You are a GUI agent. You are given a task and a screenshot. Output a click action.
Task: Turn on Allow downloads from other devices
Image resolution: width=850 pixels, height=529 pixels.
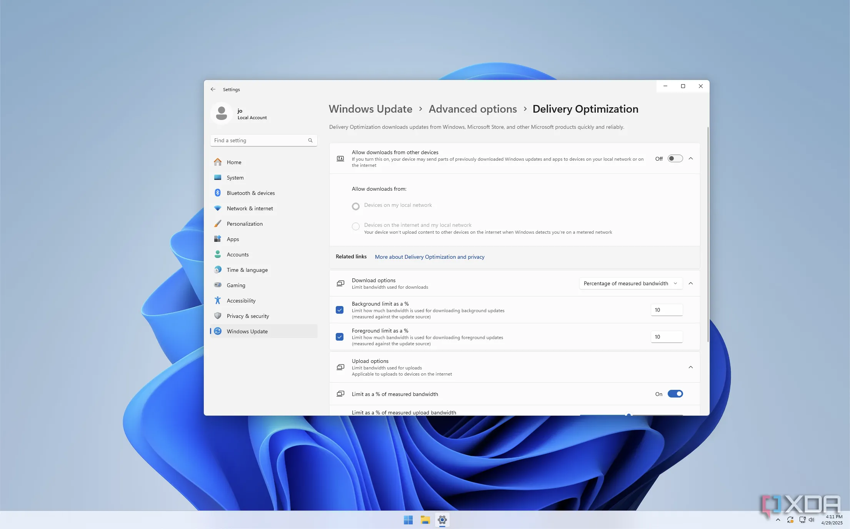pyautogui.click(x=675, y=158)
